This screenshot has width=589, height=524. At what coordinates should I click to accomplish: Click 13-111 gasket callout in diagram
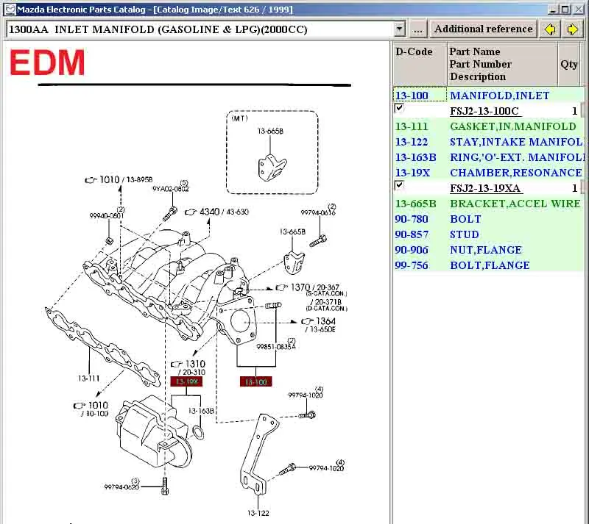pyautogui.click(x=88, y=378)
